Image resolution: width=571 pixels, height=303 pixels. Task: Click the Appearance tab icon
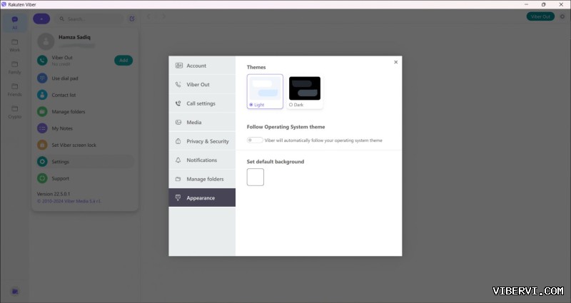pyautogui.click(x=178, y=197)
